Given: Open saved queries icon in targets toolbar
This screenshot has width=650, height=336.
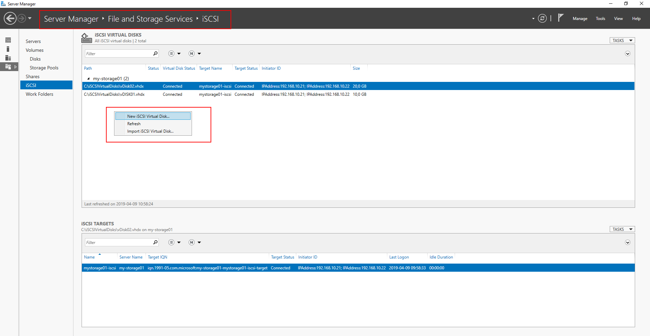Looking at the screenshot, I should (x=192, y=242).
